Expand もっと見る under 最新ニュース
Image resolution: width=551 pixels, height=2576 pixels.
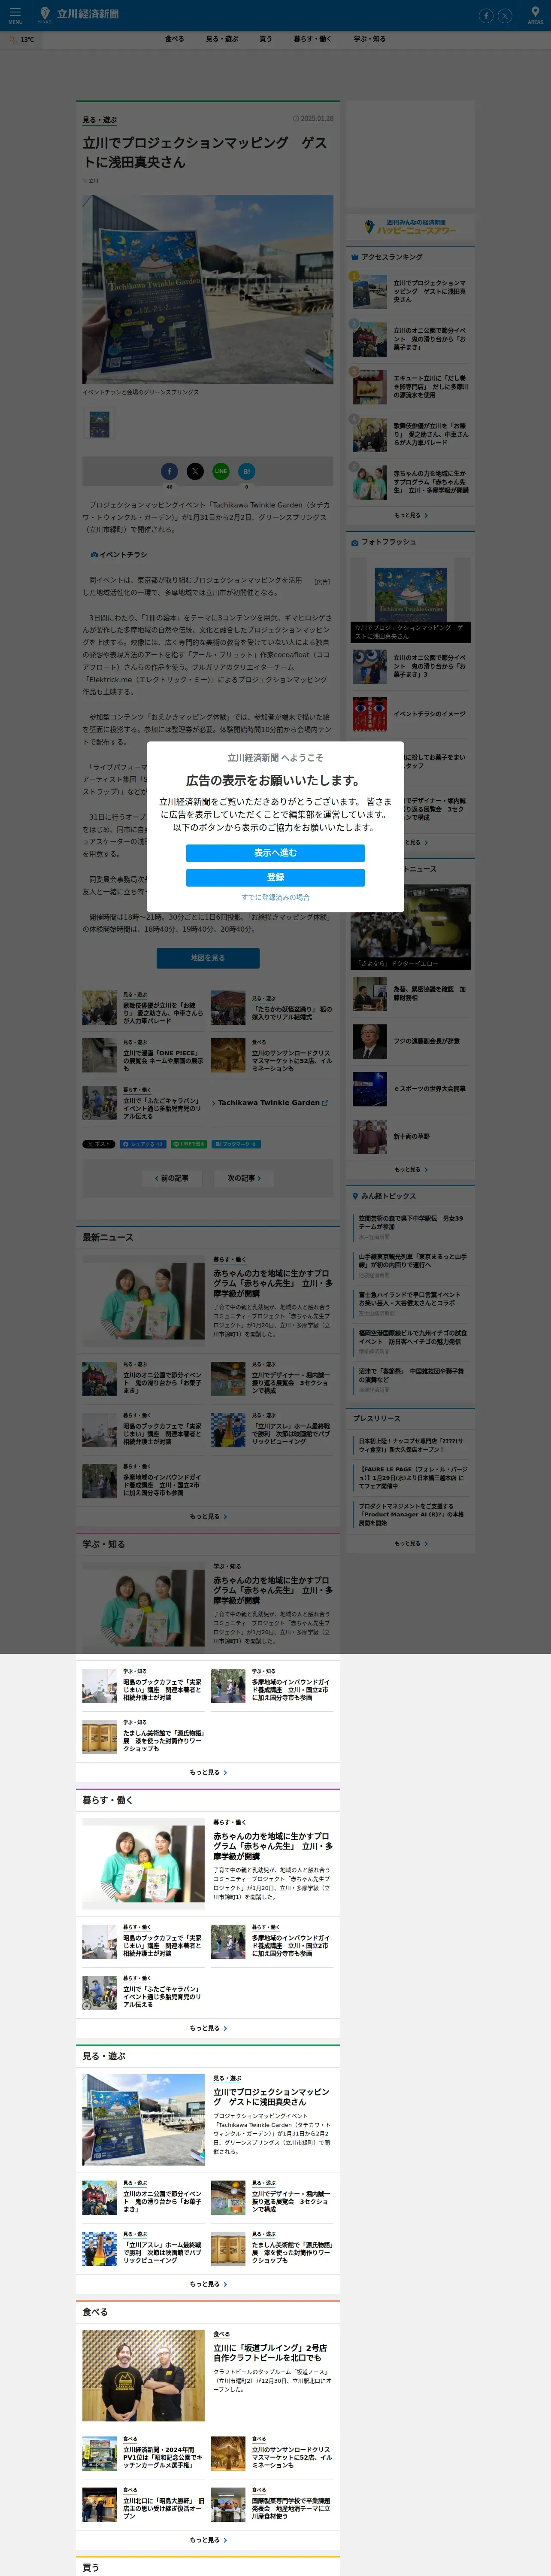click(x=208, y=1516)
